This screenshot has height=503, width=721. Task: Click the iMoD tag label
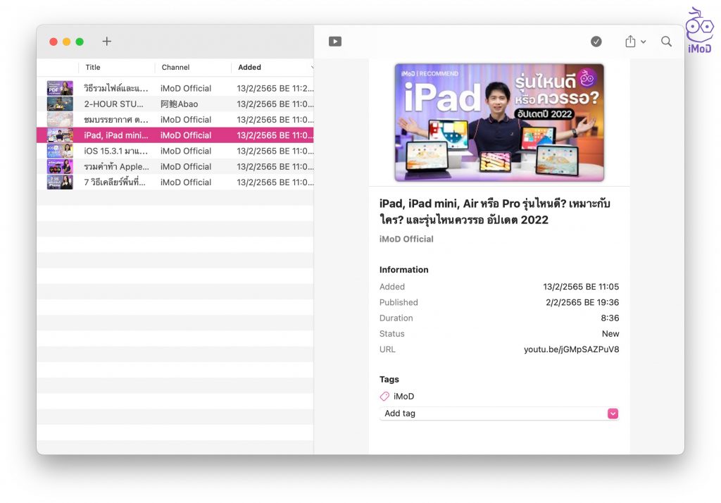pyautogui.click(x=404, y=397)
